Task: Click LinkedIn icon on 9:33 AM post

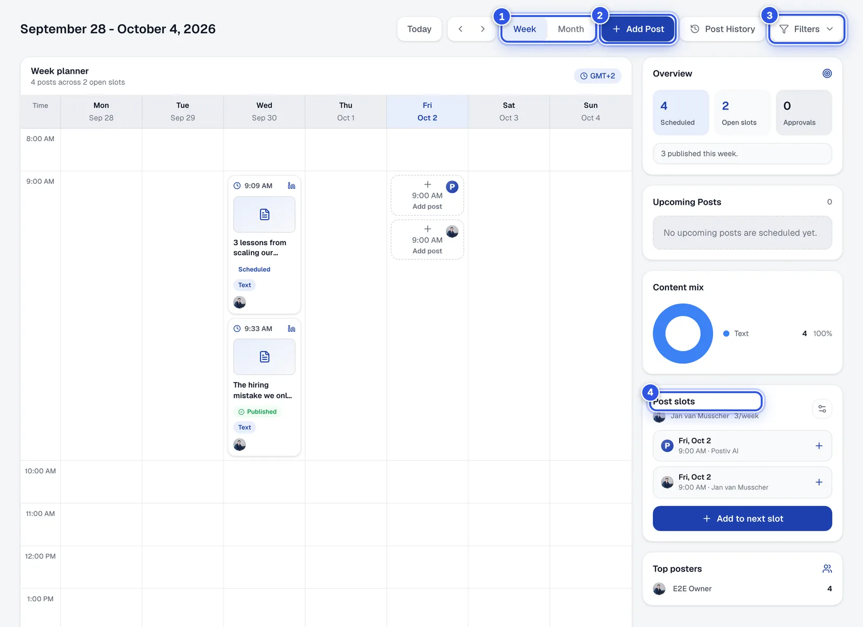Action: click(x=291, y=328)
